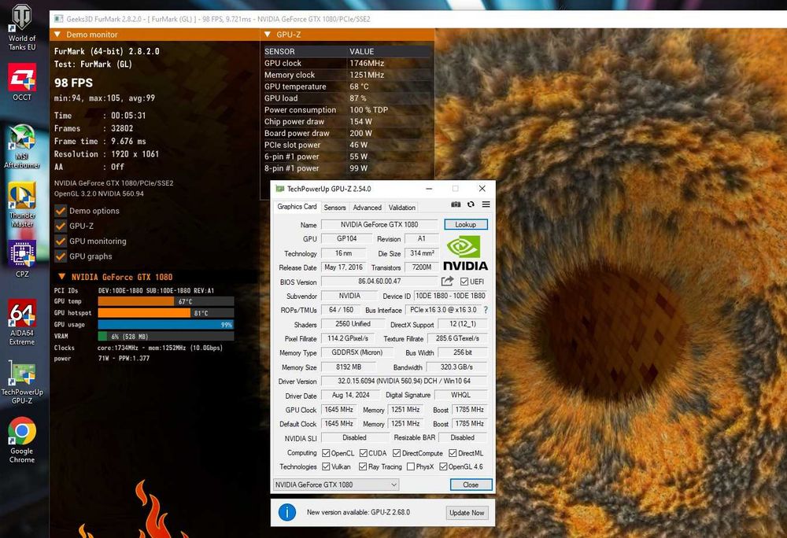Click the NVIDIA logo in GPU-Z
Viewport: 787px width, 538px height.
(465, 254)
